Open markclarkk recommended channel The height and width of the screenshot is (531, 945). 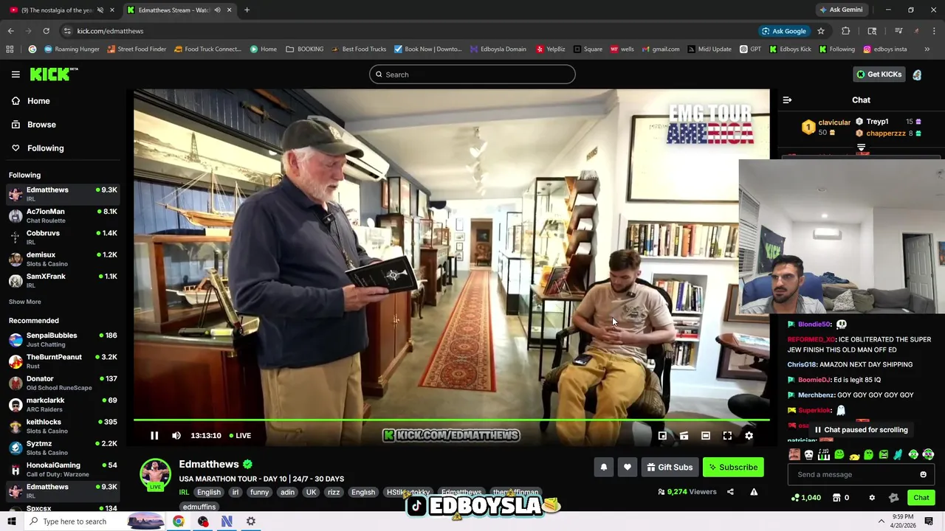63,404
